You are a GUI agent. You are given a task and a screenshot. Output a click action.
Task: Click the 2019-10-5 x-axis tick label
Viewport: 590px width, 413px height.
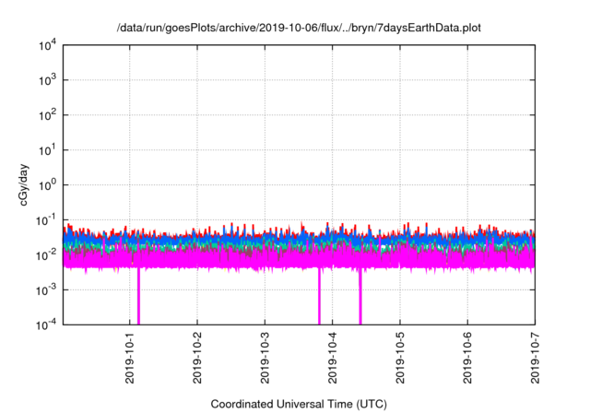pos(400,358)
